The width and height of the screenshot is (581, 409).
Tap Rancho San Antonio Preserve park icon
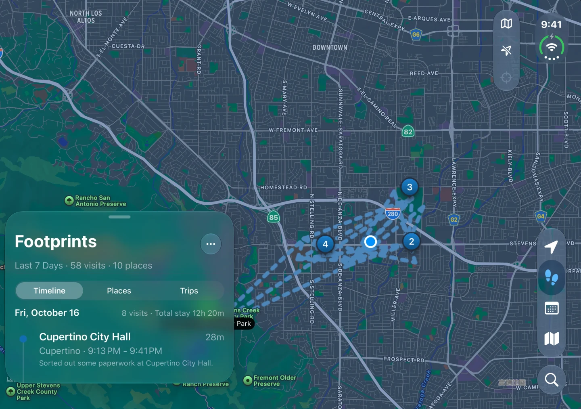[69, 200]
